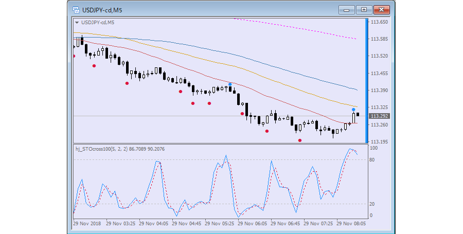Click the 113.195 price scale value
The height and width of the screenshot is (234, 463).
pyautogui.click(x=379, y=142)
